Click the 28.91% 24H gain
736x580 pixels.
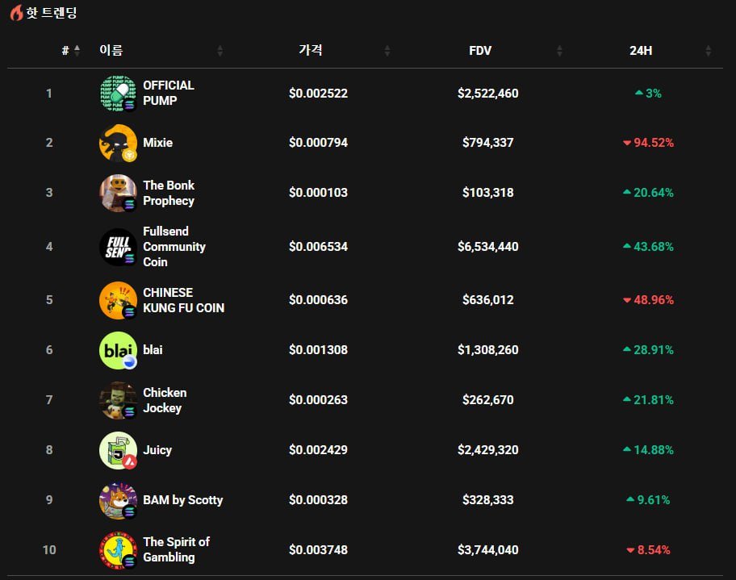pyautogui.click(x=648, y=349)
